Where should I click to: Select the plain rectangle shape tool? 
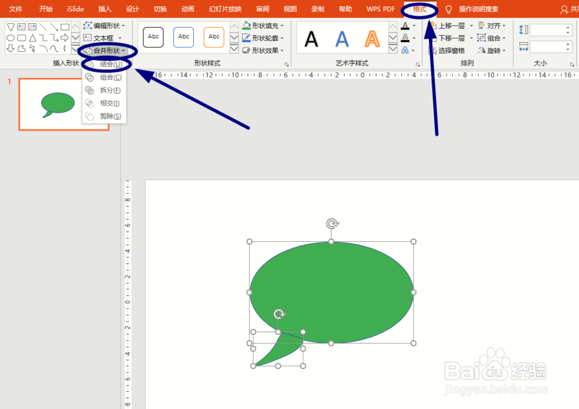(x=65, y=27)
